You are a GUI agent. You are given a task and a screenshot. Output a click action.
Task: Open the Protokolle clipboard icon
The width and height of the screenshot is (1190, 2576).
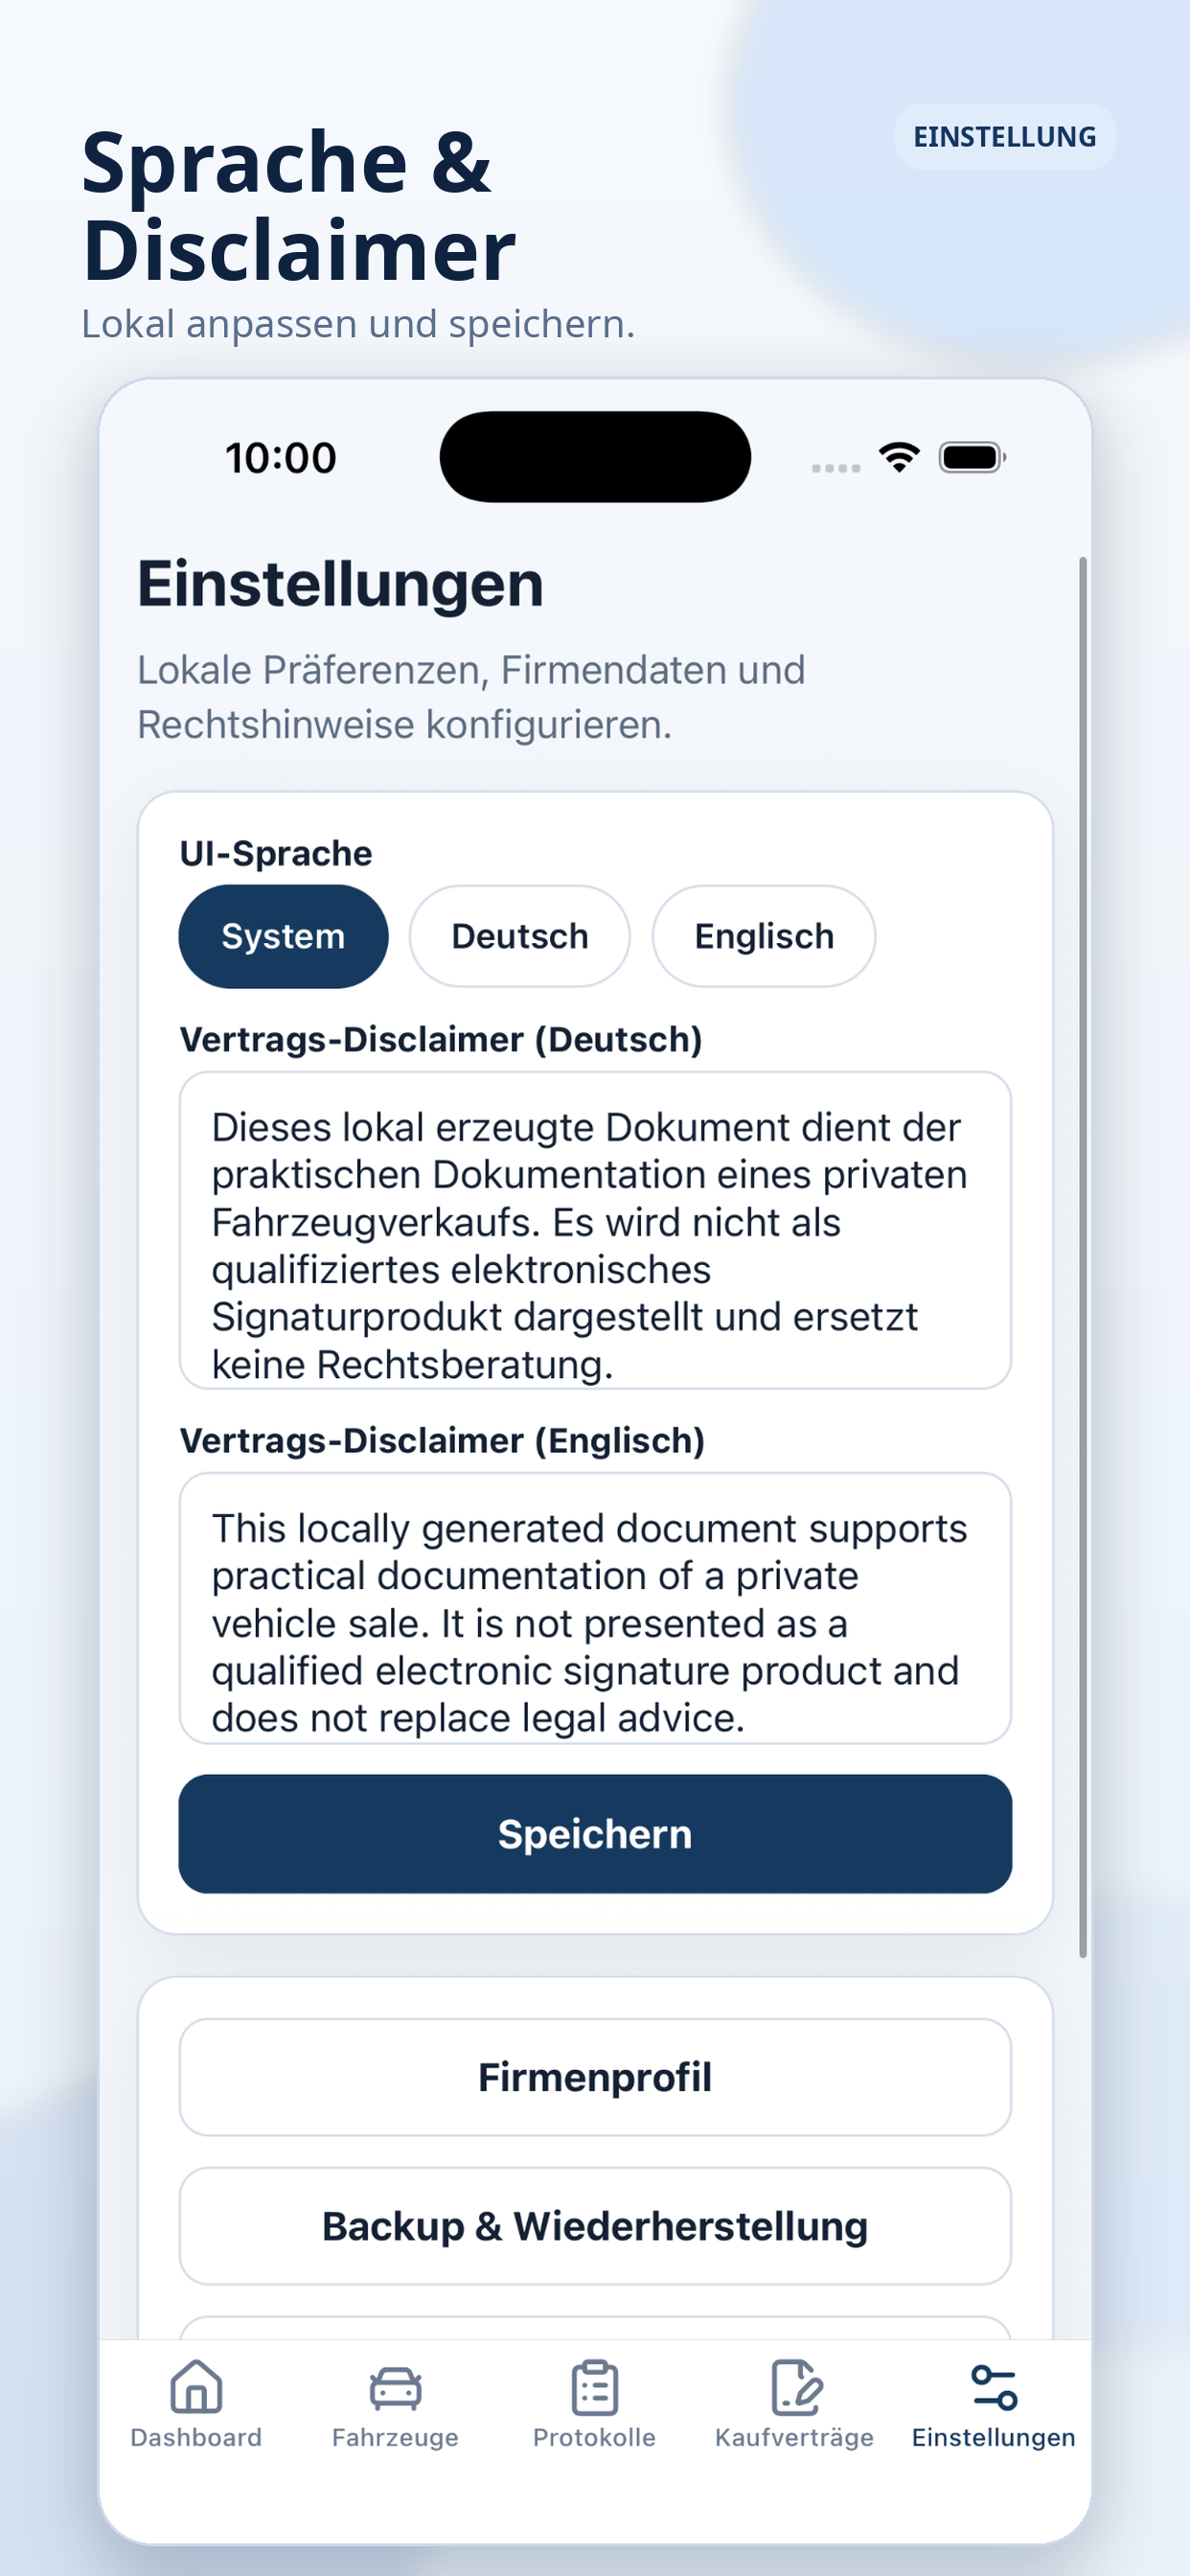594,2387
